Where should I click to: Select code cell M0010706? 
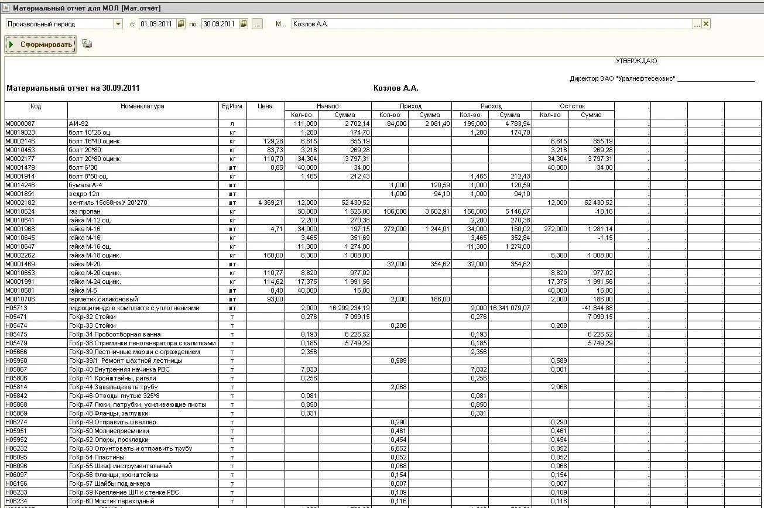[36, 299]
